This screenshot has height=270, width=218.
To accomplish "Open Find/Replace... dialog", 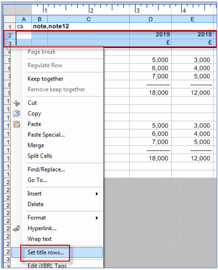I will click(x=46, y=169).
